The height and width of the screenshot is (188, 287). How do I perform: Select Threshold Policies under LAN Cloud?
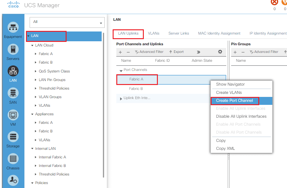[x=54, y=88]
